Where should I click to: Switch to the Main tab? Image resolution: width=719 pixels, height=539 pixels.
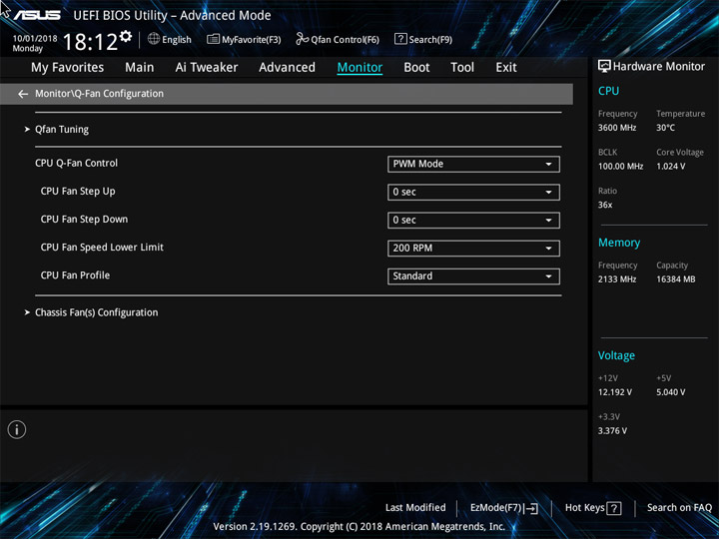click(x=140, y=68)
